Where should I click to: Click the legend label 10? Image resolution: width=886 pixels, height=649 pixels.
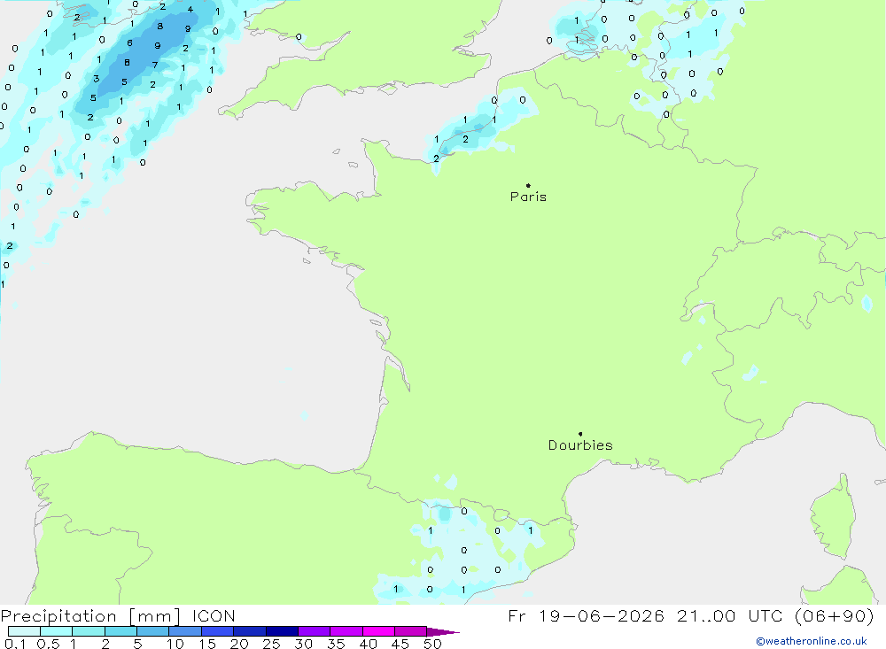(175, 644)
